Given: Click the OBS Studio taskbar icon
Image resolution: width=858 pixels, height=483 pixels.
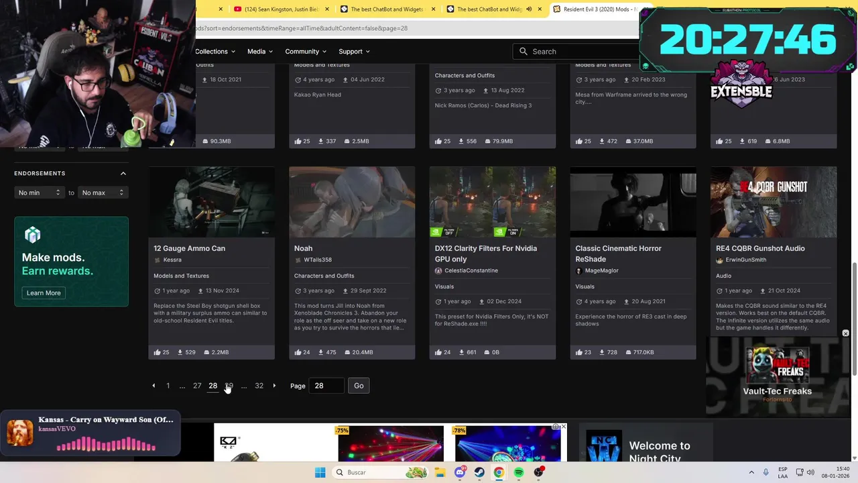Looking at the screenshot, I should click(539, 472).
